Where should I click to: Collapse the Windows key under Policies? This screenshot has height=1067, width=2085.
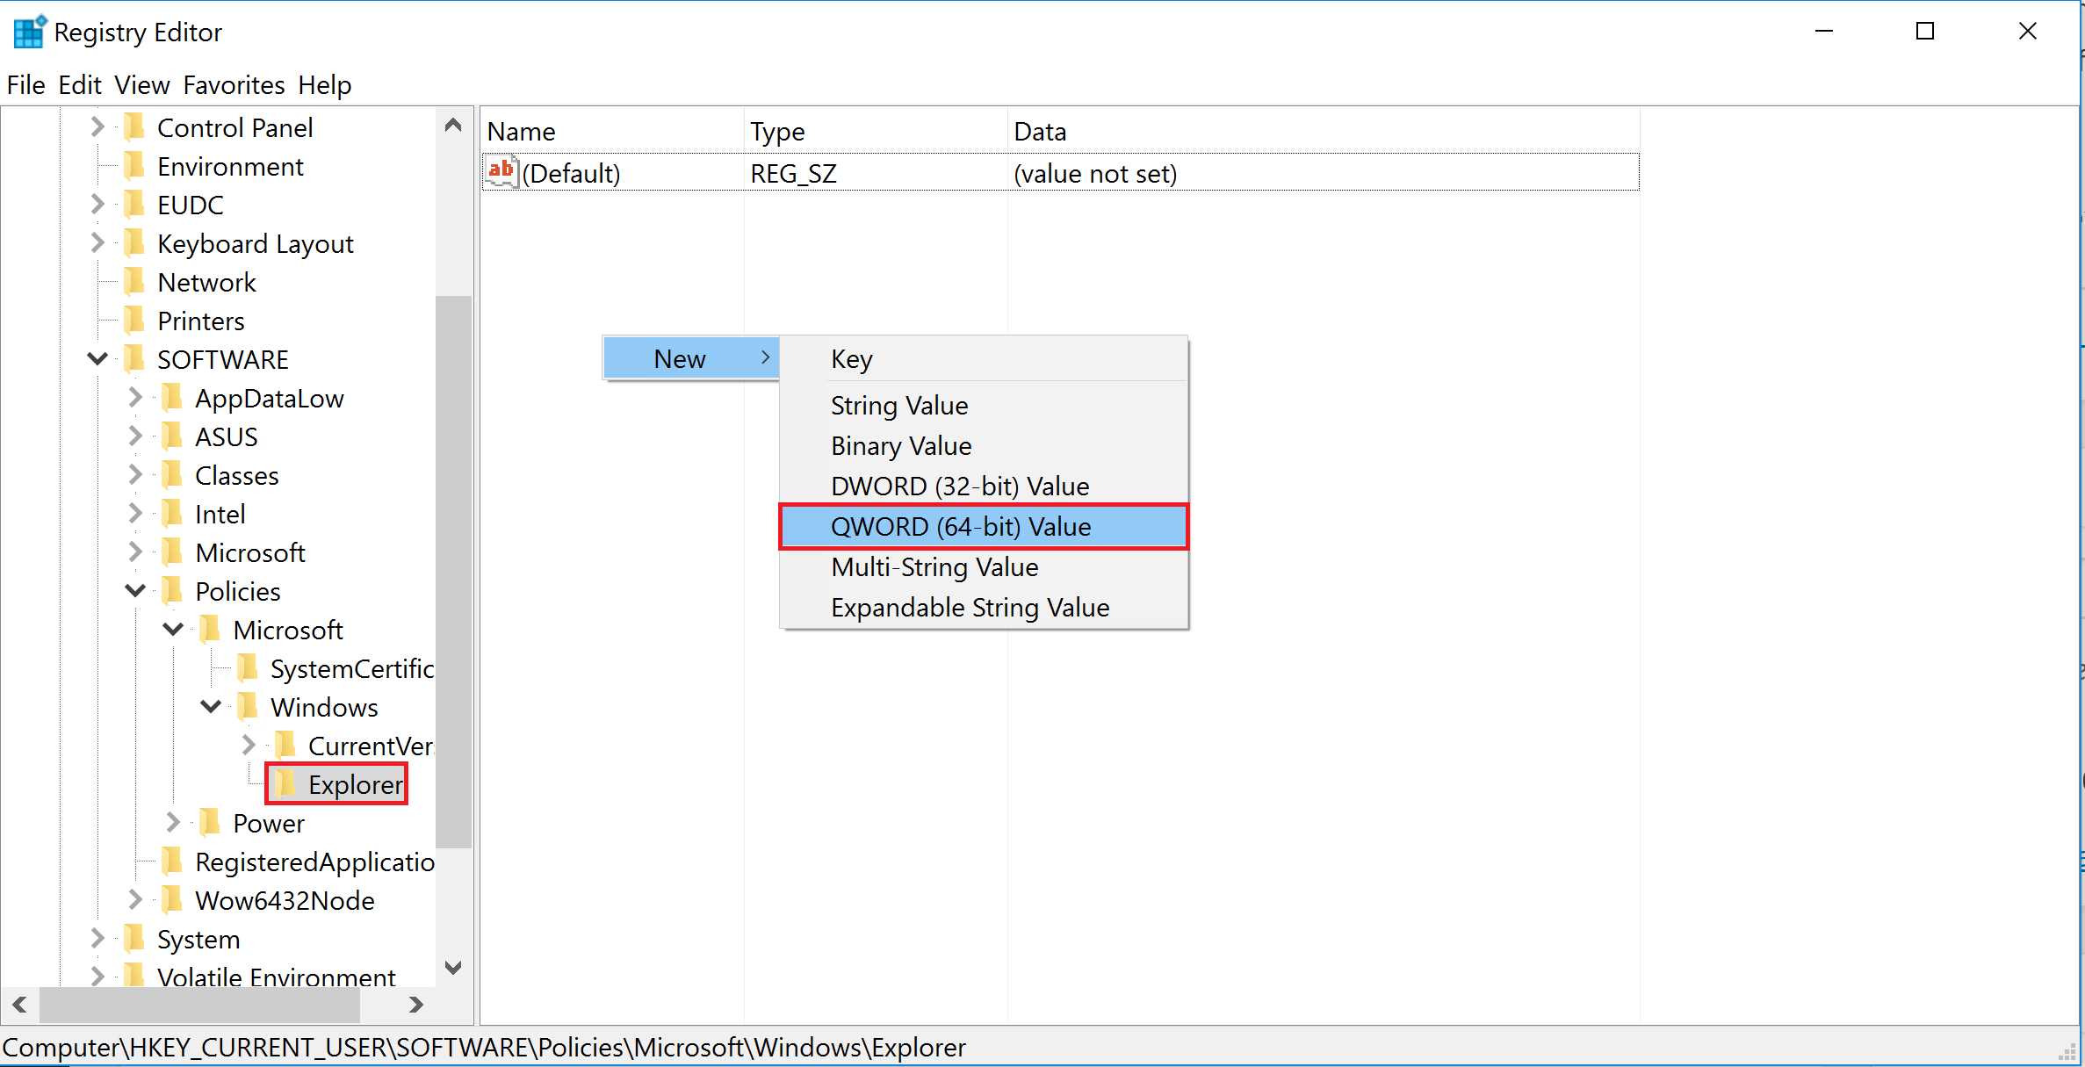(x=211, y=707)
